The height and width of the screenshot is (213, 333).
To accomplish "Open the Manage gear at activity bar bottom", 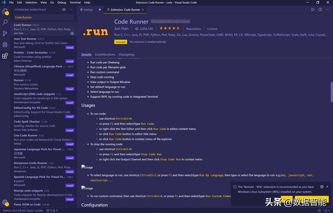I will pyautogui.click(x=5, y=203).
